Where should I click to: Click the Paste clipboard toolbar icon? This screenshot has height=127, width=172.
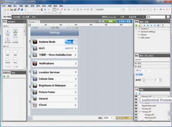(x=42, y=9)
